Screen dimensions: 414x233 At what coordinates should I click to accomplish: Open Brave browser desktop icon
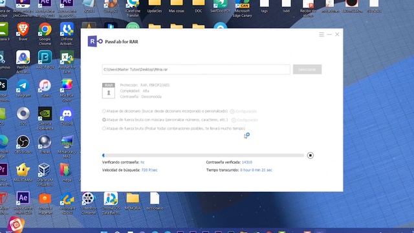pyautogui.click(x=23, y=32)
